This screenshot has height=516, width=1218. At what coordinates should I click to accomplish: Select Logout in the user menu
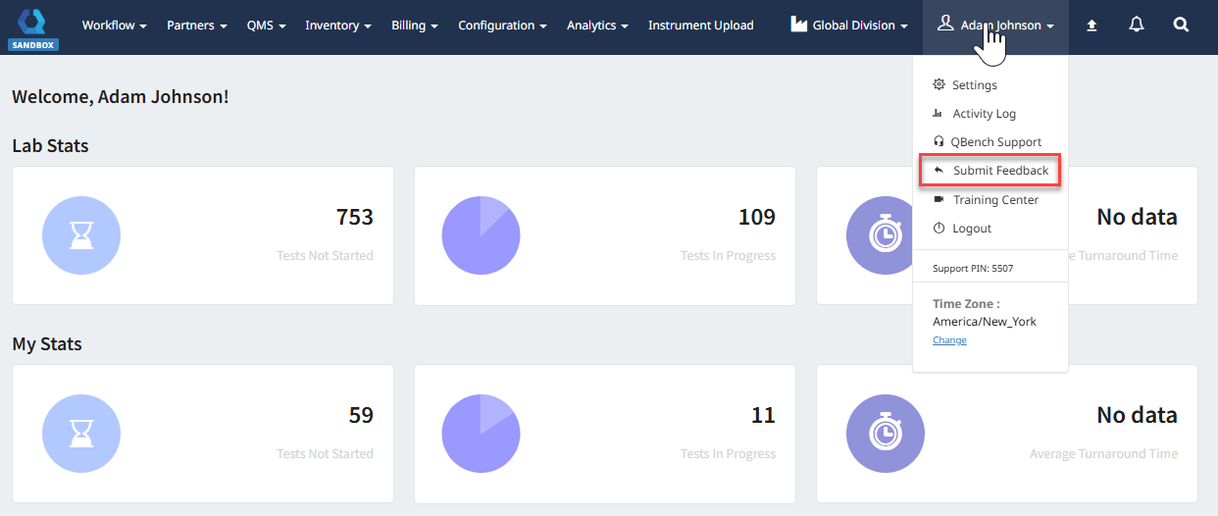971,229
